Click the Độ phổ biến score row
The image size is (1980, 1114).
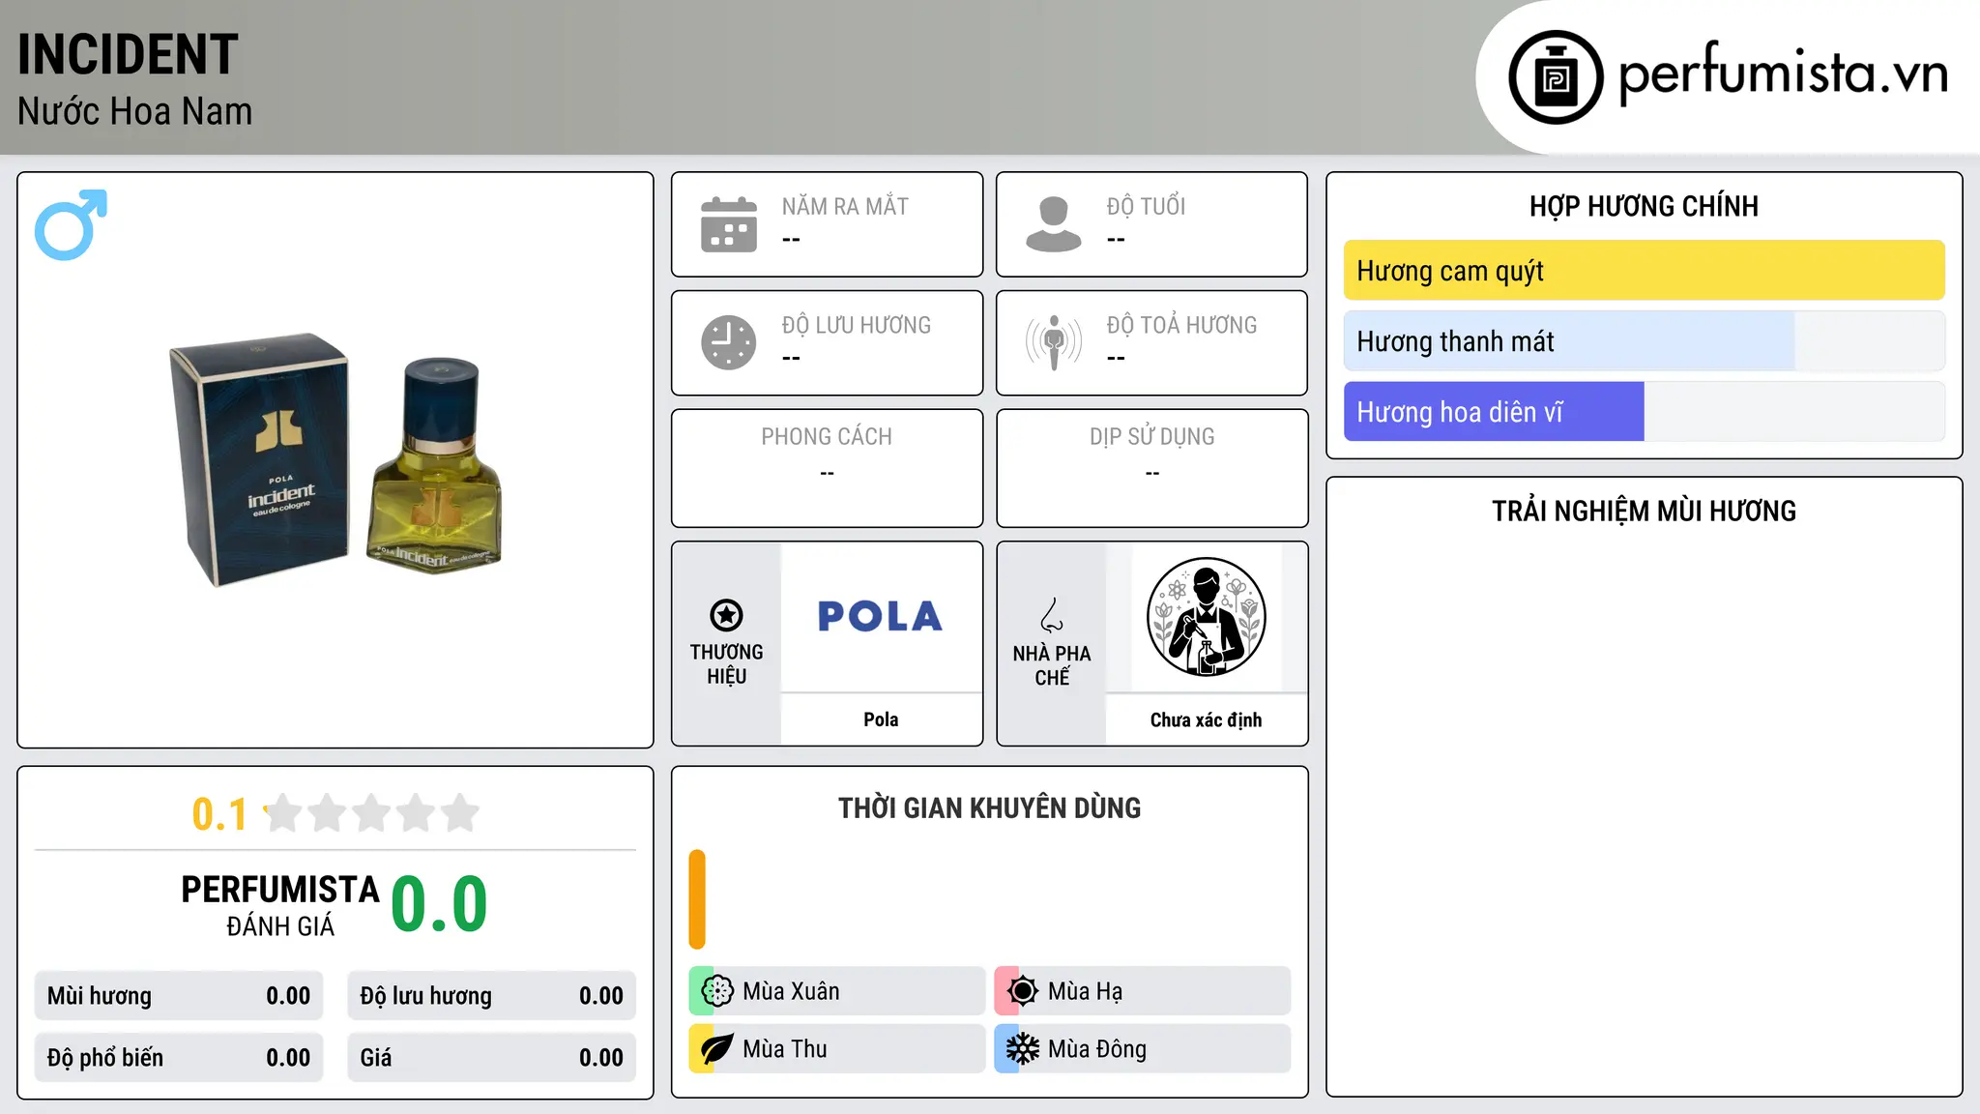coord(179,1058)
